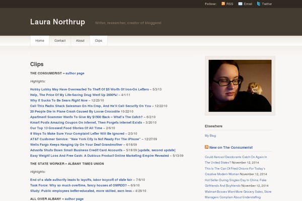302x201 pixels.
Task: Open New on The Consumerist heading link
Action: (x=231, y=148)
